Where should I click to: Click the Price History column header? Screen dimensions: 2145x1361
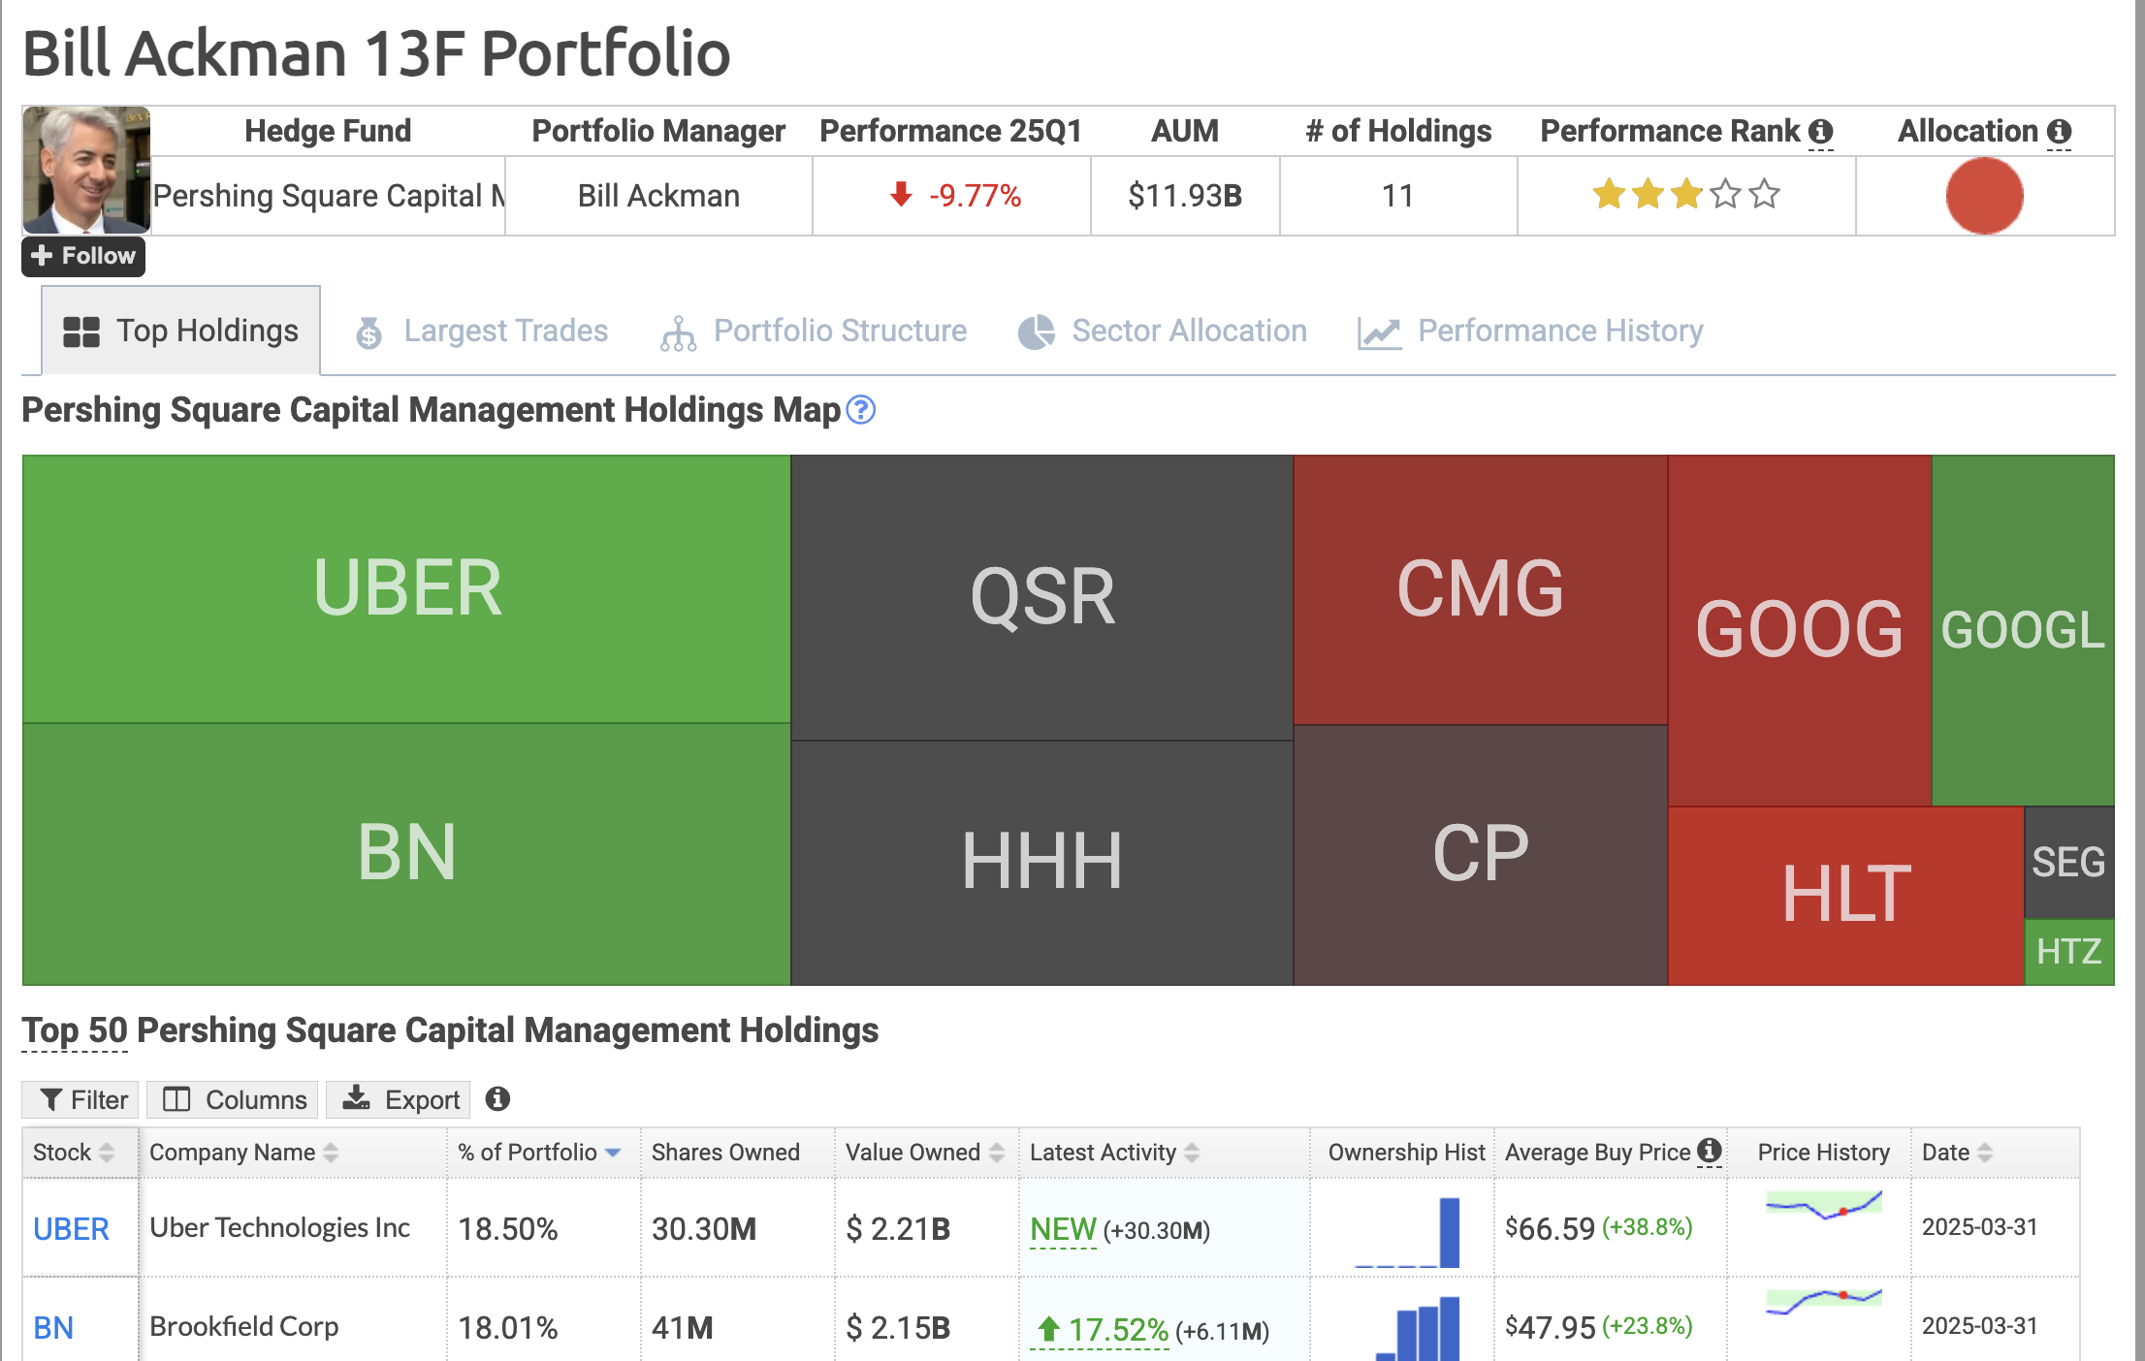1819,1152
